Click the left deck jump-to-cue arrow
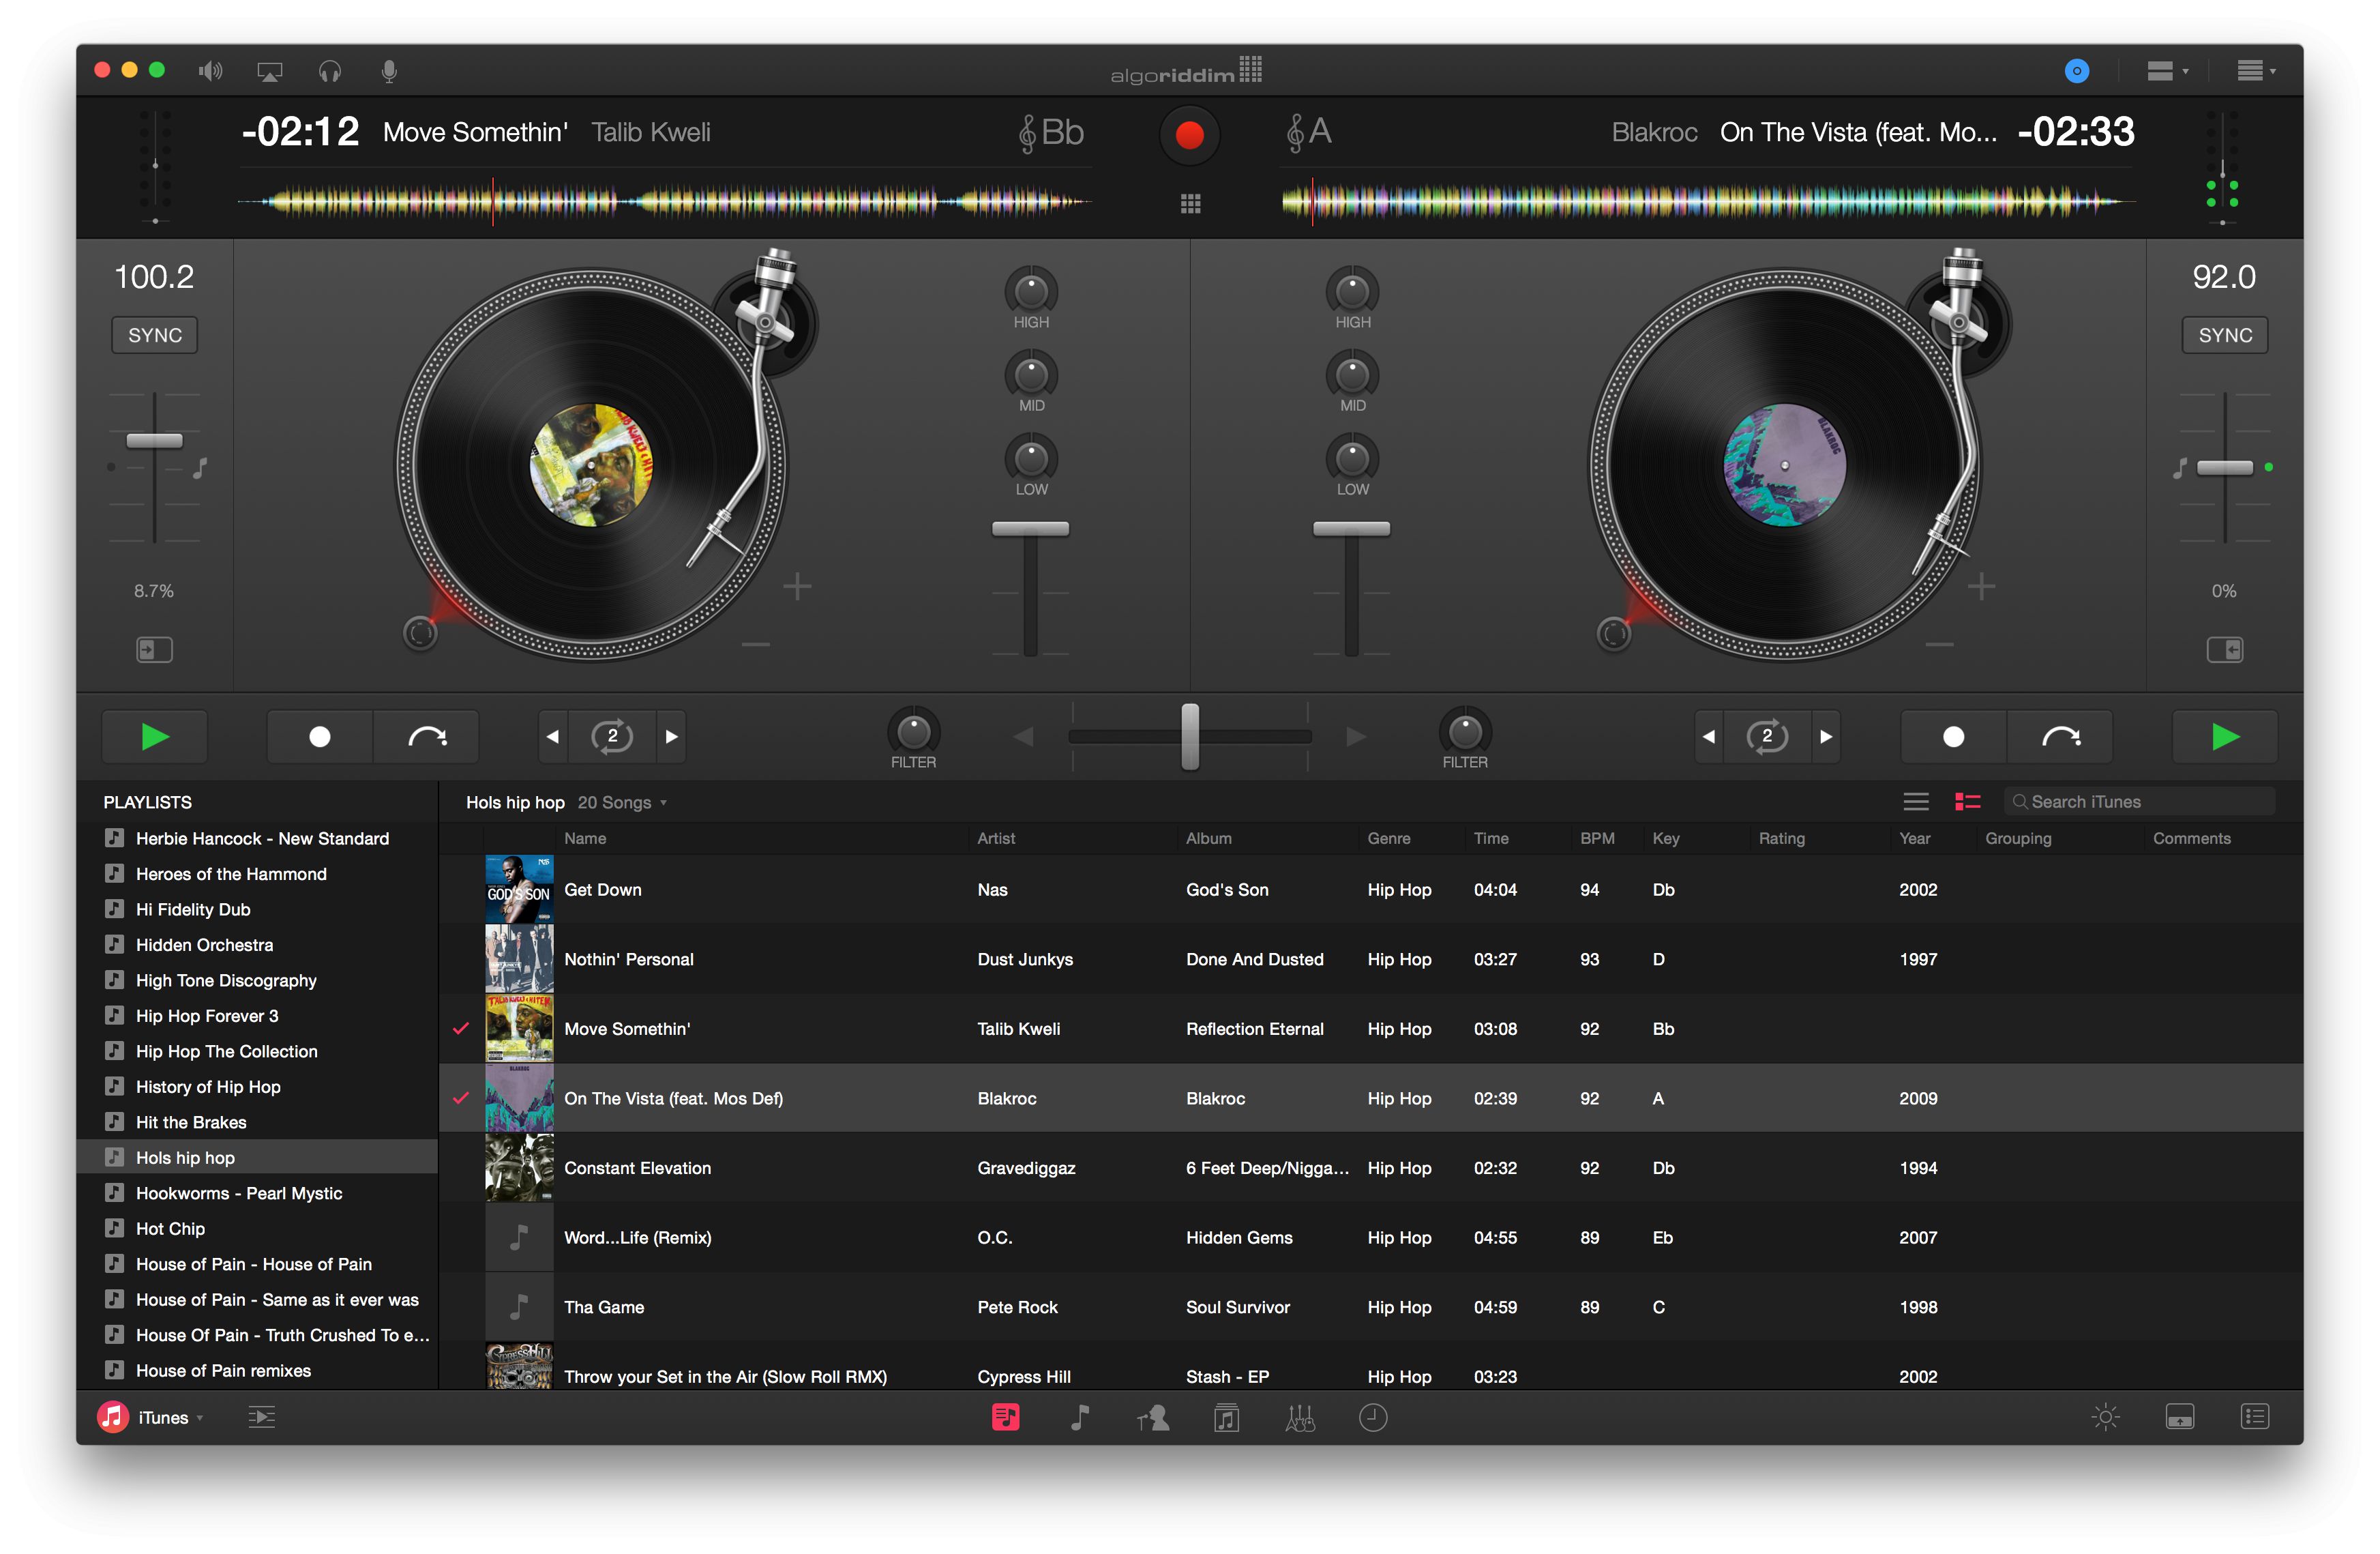2380x1554 pixels. (x=427, y=737)
